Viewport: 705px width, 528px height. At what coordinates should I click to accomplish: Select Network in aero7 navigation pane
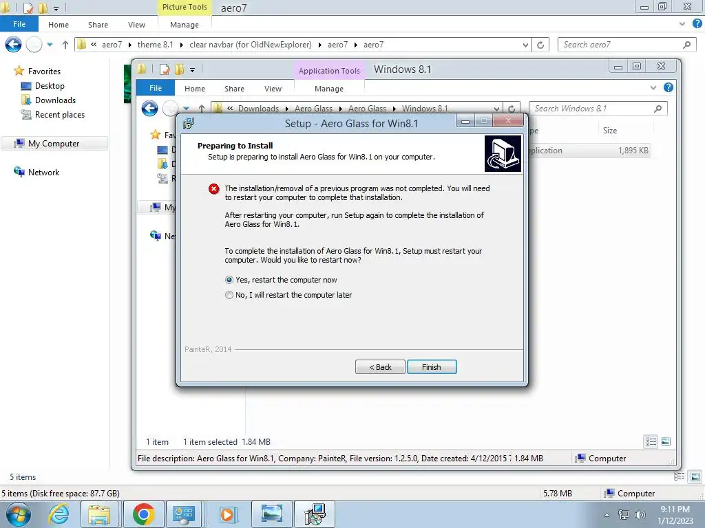point(37,172)
